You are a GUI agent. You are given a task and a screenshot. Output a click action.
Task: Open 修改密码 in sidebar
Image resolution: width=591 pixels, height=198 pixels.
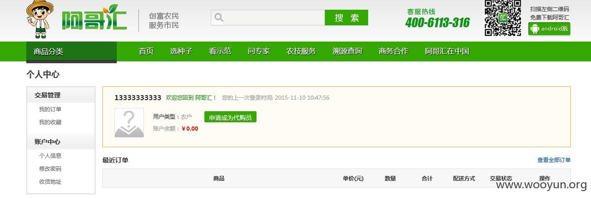click(x=50, y=169)
